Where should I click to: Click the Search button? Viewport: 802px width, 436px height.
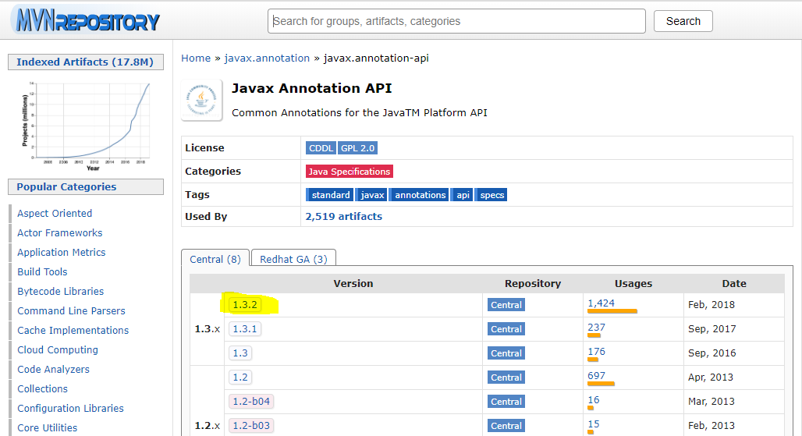click(x=683, y=21)
